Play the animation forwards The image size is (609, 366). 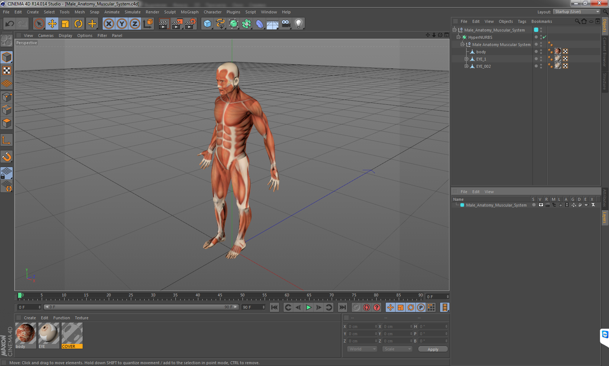pos(308,307)
